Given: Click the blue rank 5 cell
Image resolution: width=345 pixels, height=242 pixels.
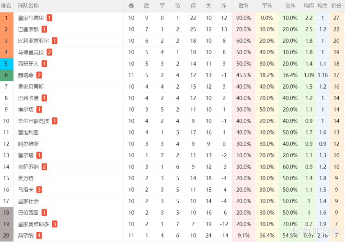Looking at the screenshot, I should coord(6,64).
